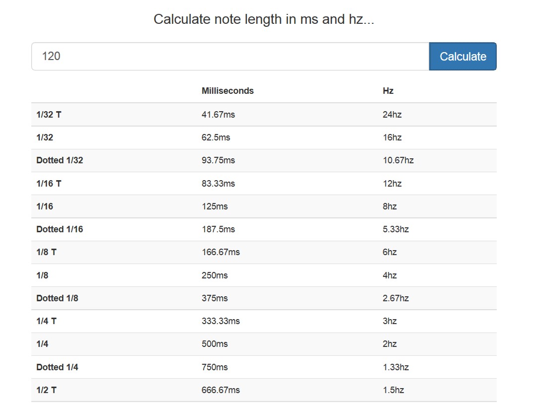Viewport: 535px width, 403px height.
Task: Select the Milliseconds column header
Action: [228, 91]
